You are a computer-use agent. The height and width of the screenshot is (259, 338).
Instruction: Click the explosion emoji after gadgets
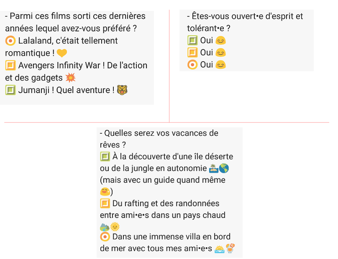coord(71,78)
